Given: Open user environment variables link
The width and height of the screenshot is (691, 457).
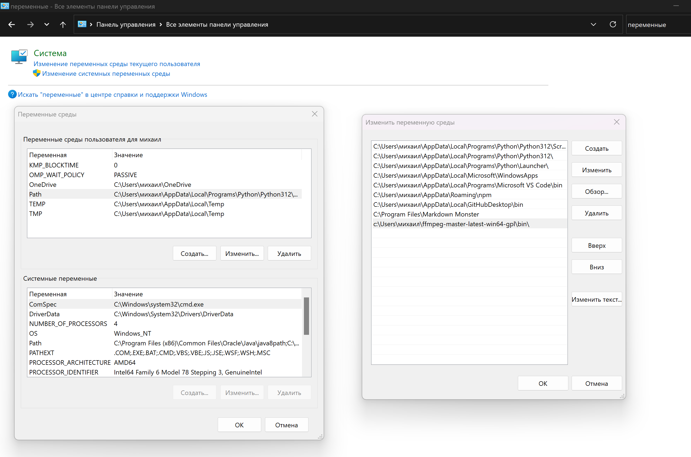Looking at the screenshot, I should 116,64.
